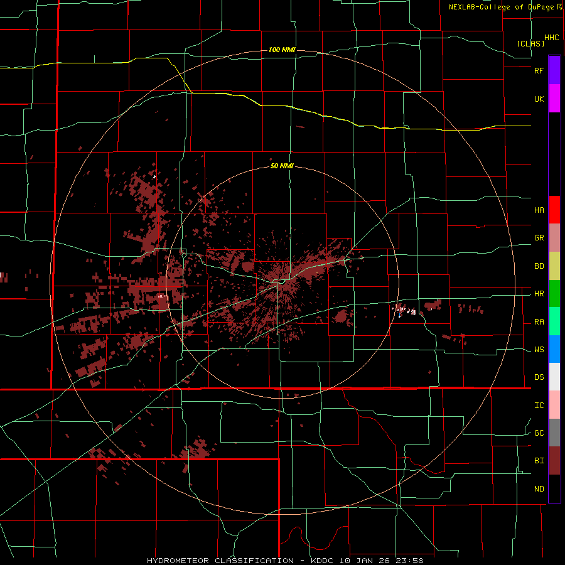Viewport: 565px width, 565px height.
Task: Click the UK legend label
Action: tap(539, 99)
